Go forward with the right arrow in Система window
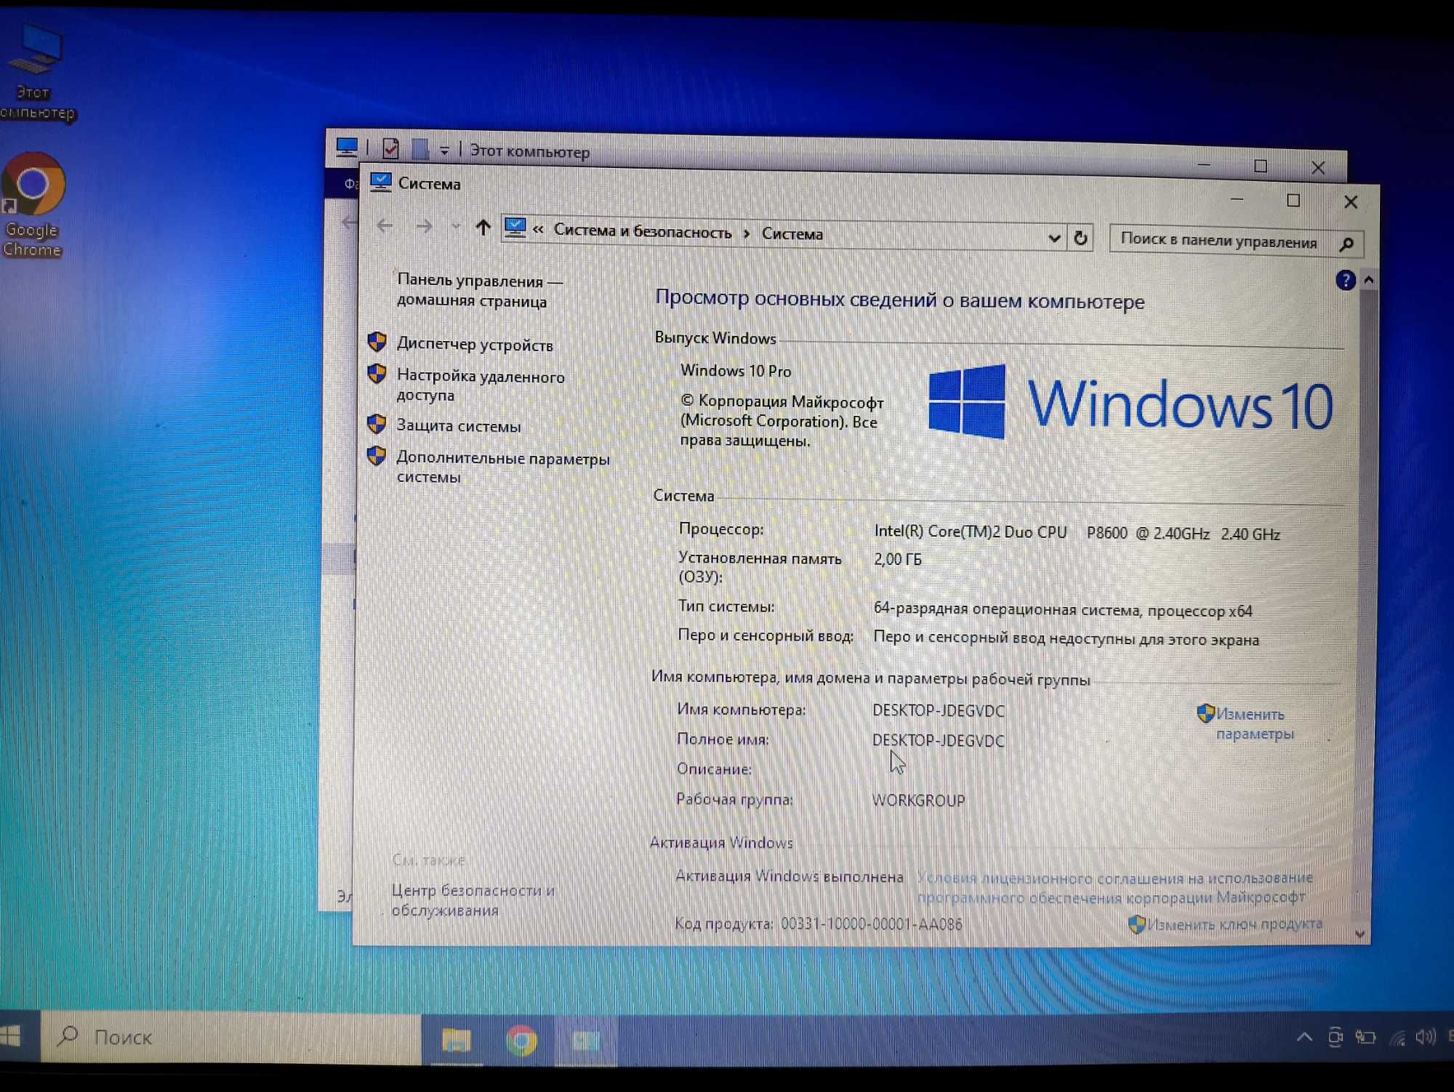The width and height of the screenshot is (1454, 1092). pyautogui.click(x=423, y=227)
